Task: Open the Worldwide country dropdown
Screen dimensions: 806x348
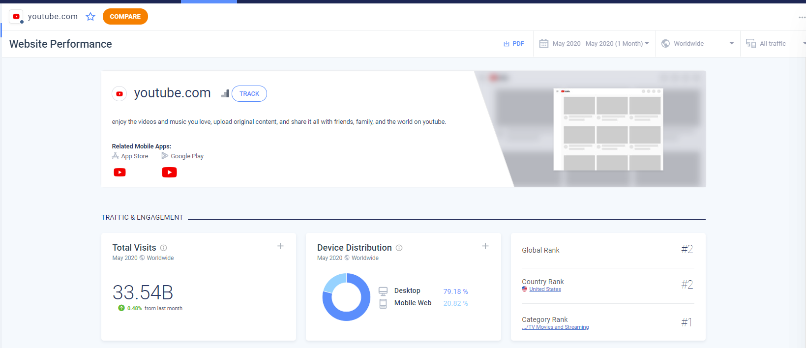Action: click(698, 44)
